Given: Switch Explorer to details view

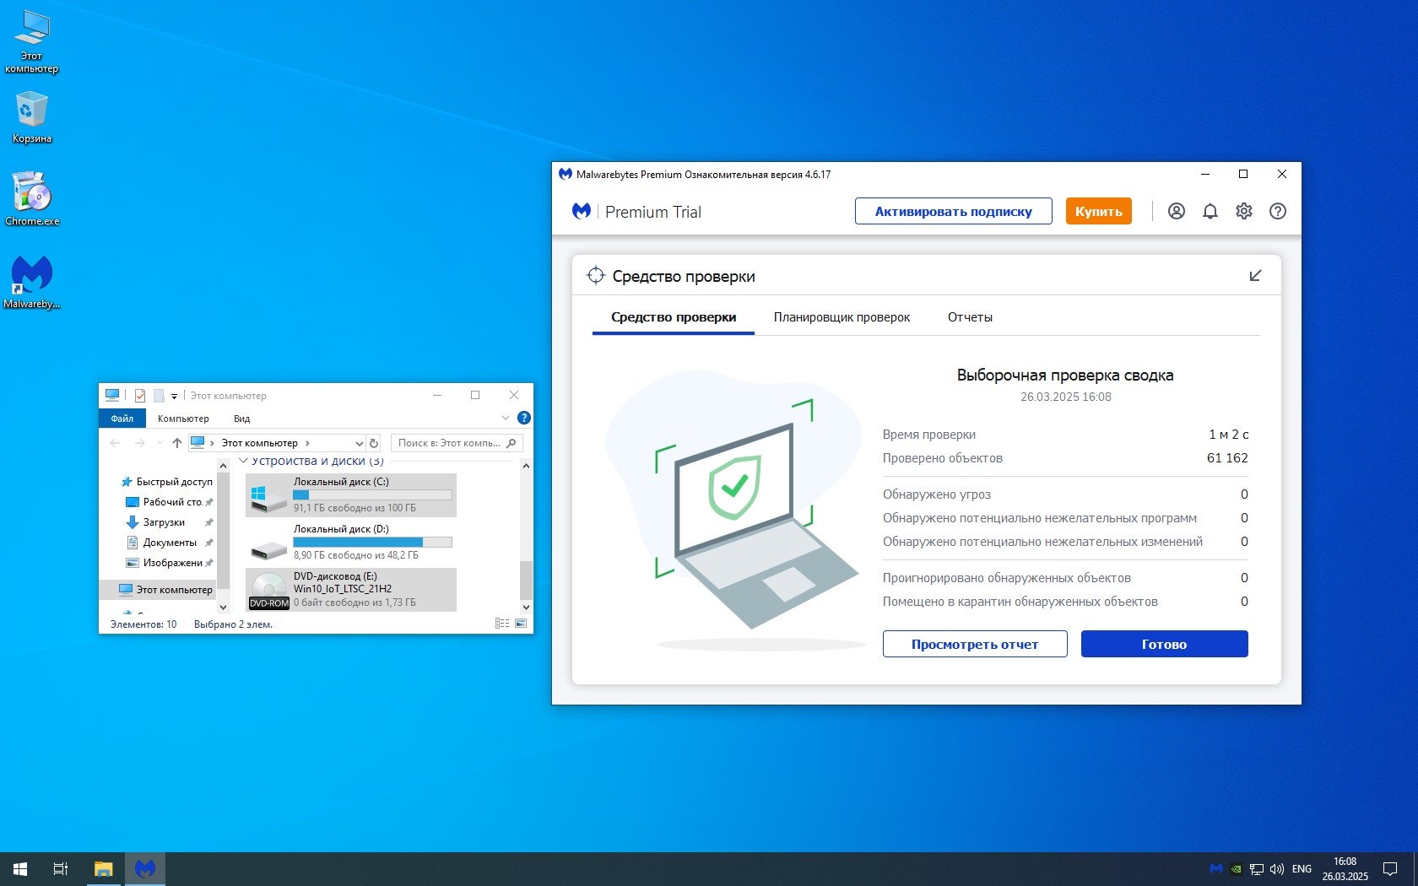Looking at the screenshot, I should click(x=502, y=624).
